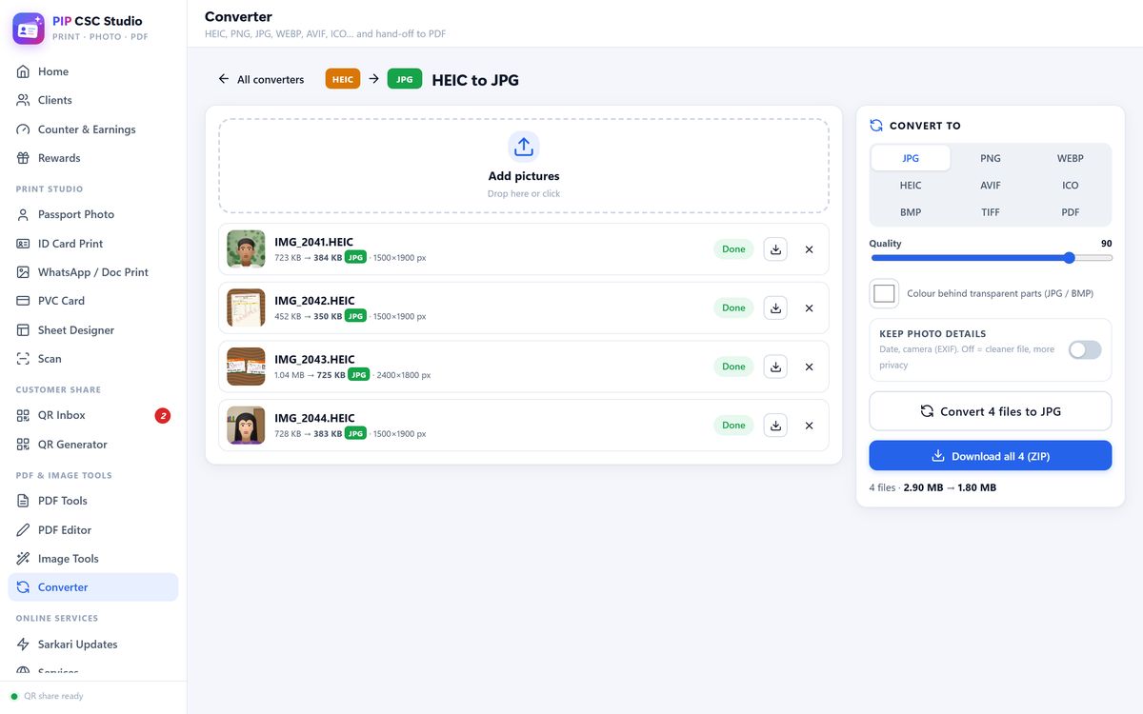Open QR Inbox with 2 notifications
The height and width of the screenshot is (714, 1143).
click(x=93, y=415)
